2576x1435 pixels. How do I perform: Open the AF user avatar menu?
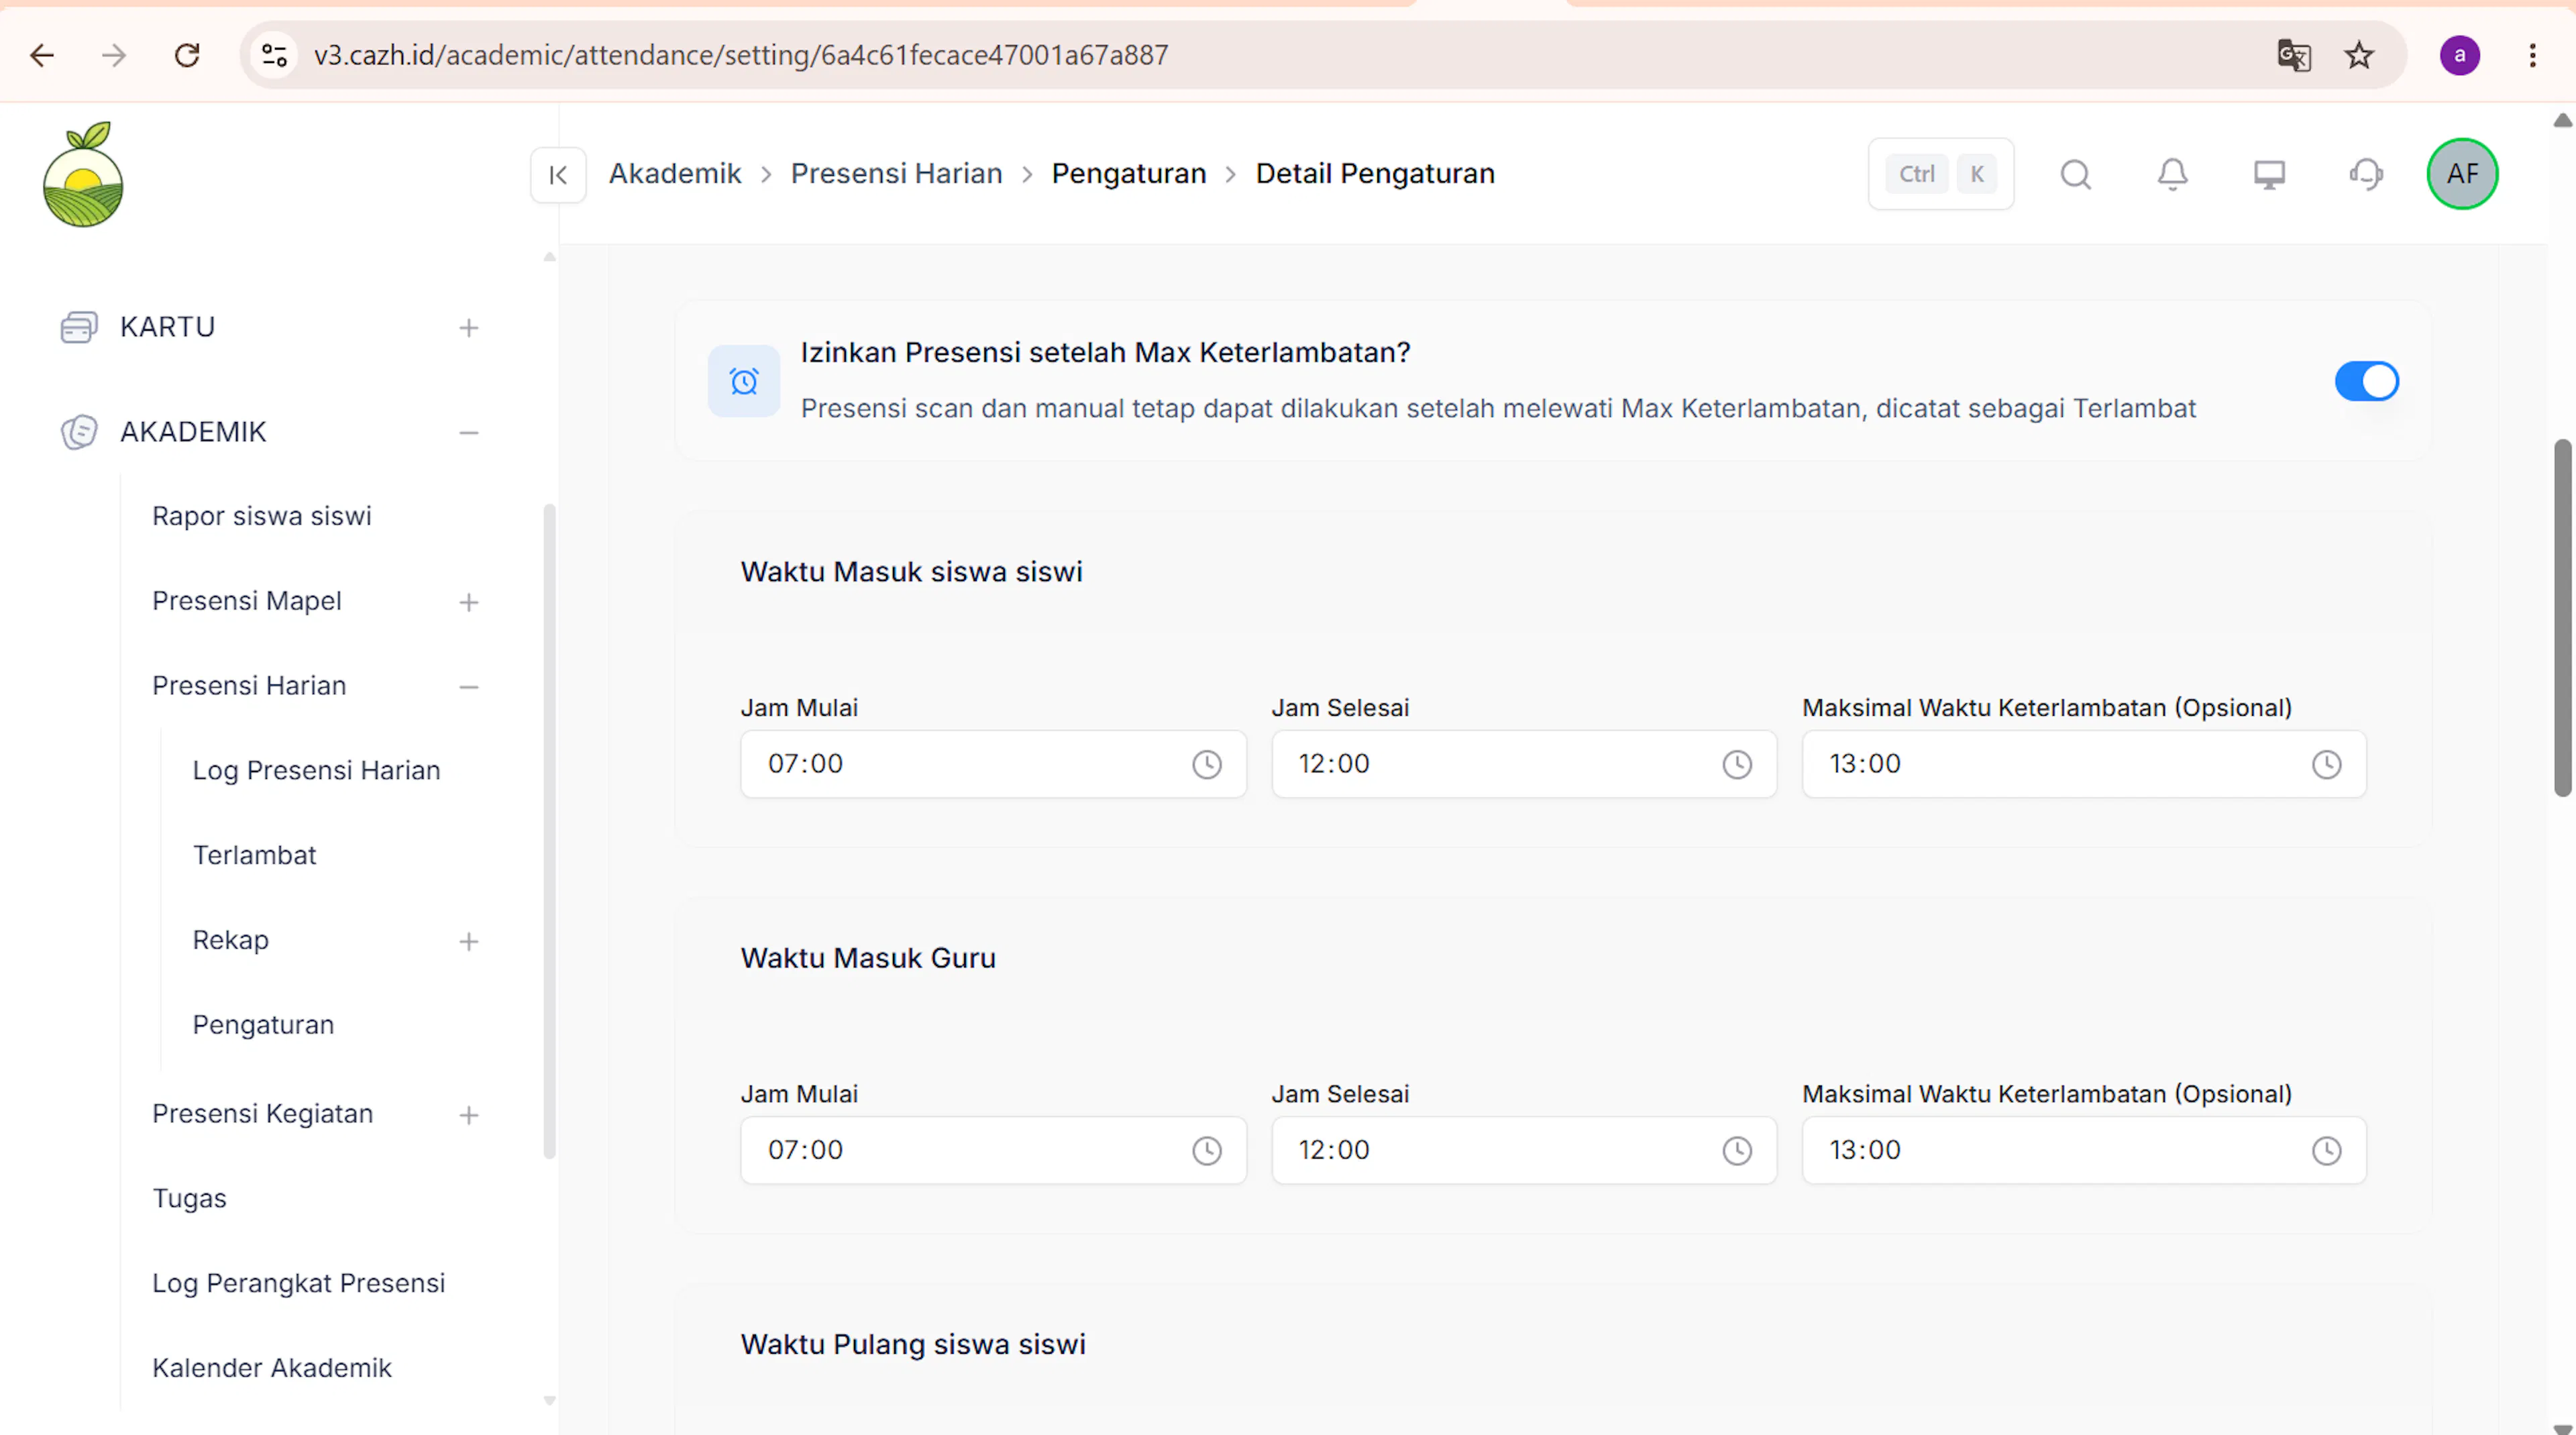(x=2462, y=174)
